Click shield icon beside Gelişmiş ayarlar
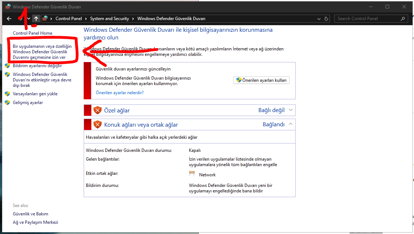Viewport: 414px width, 234px height. pyautogui.click(x=7, y=102)
